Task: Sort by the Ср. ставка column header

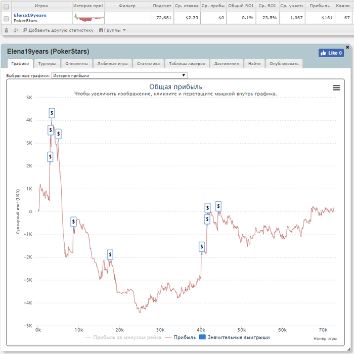Action: [x=187, y=6]
